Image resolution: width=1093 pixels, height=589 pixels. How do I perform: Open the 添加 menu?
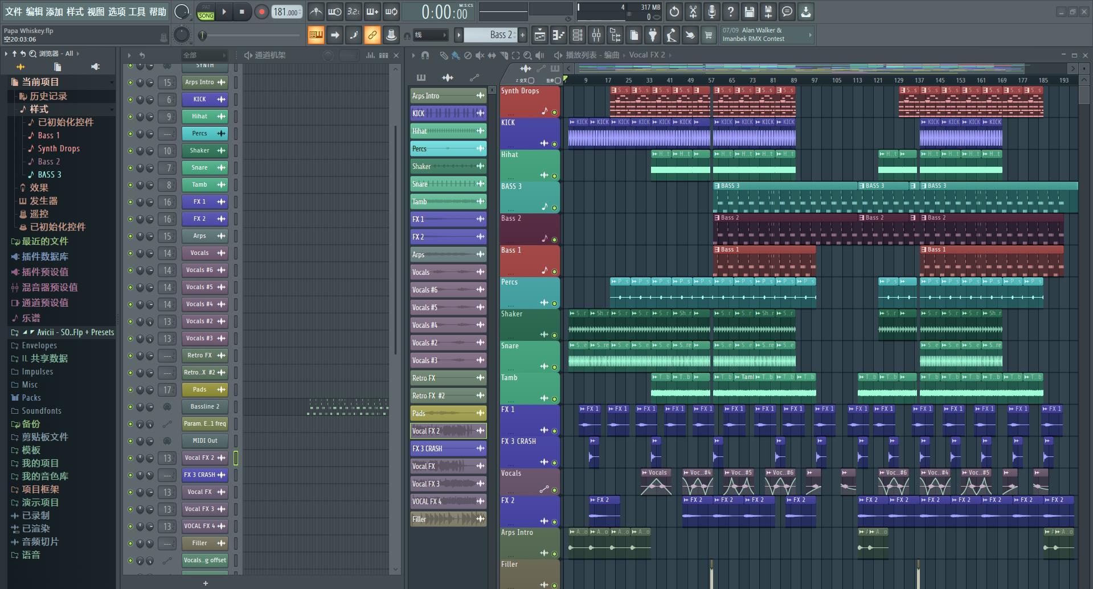(55, 11)
